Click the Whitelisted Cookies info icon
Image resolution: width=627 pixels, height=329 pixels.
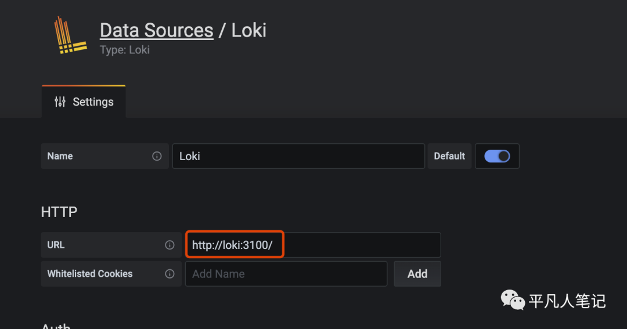click(x=170, y=274)
